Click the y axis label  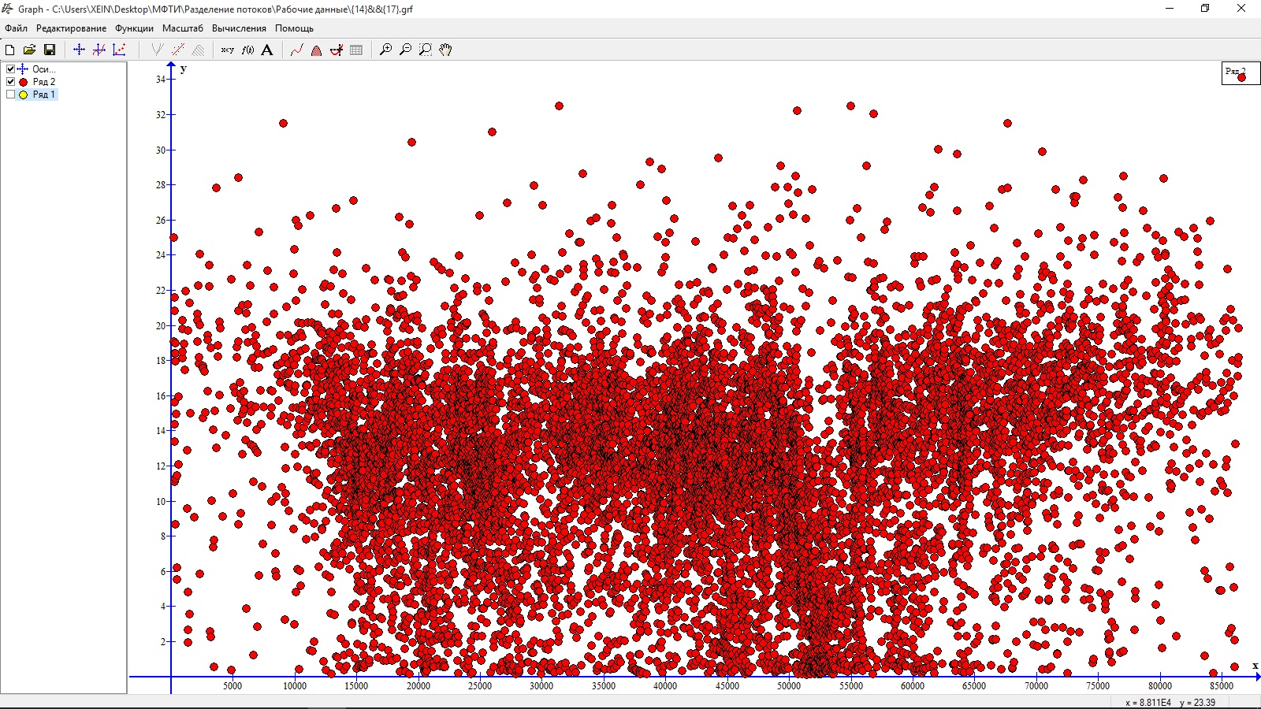[x=184, y=69]
